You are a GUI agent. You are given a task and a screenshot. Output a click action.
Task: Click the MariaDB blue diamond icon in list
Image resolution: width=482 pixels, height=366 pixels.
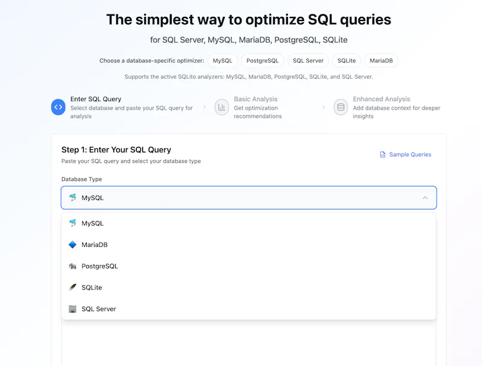(72, 245)
